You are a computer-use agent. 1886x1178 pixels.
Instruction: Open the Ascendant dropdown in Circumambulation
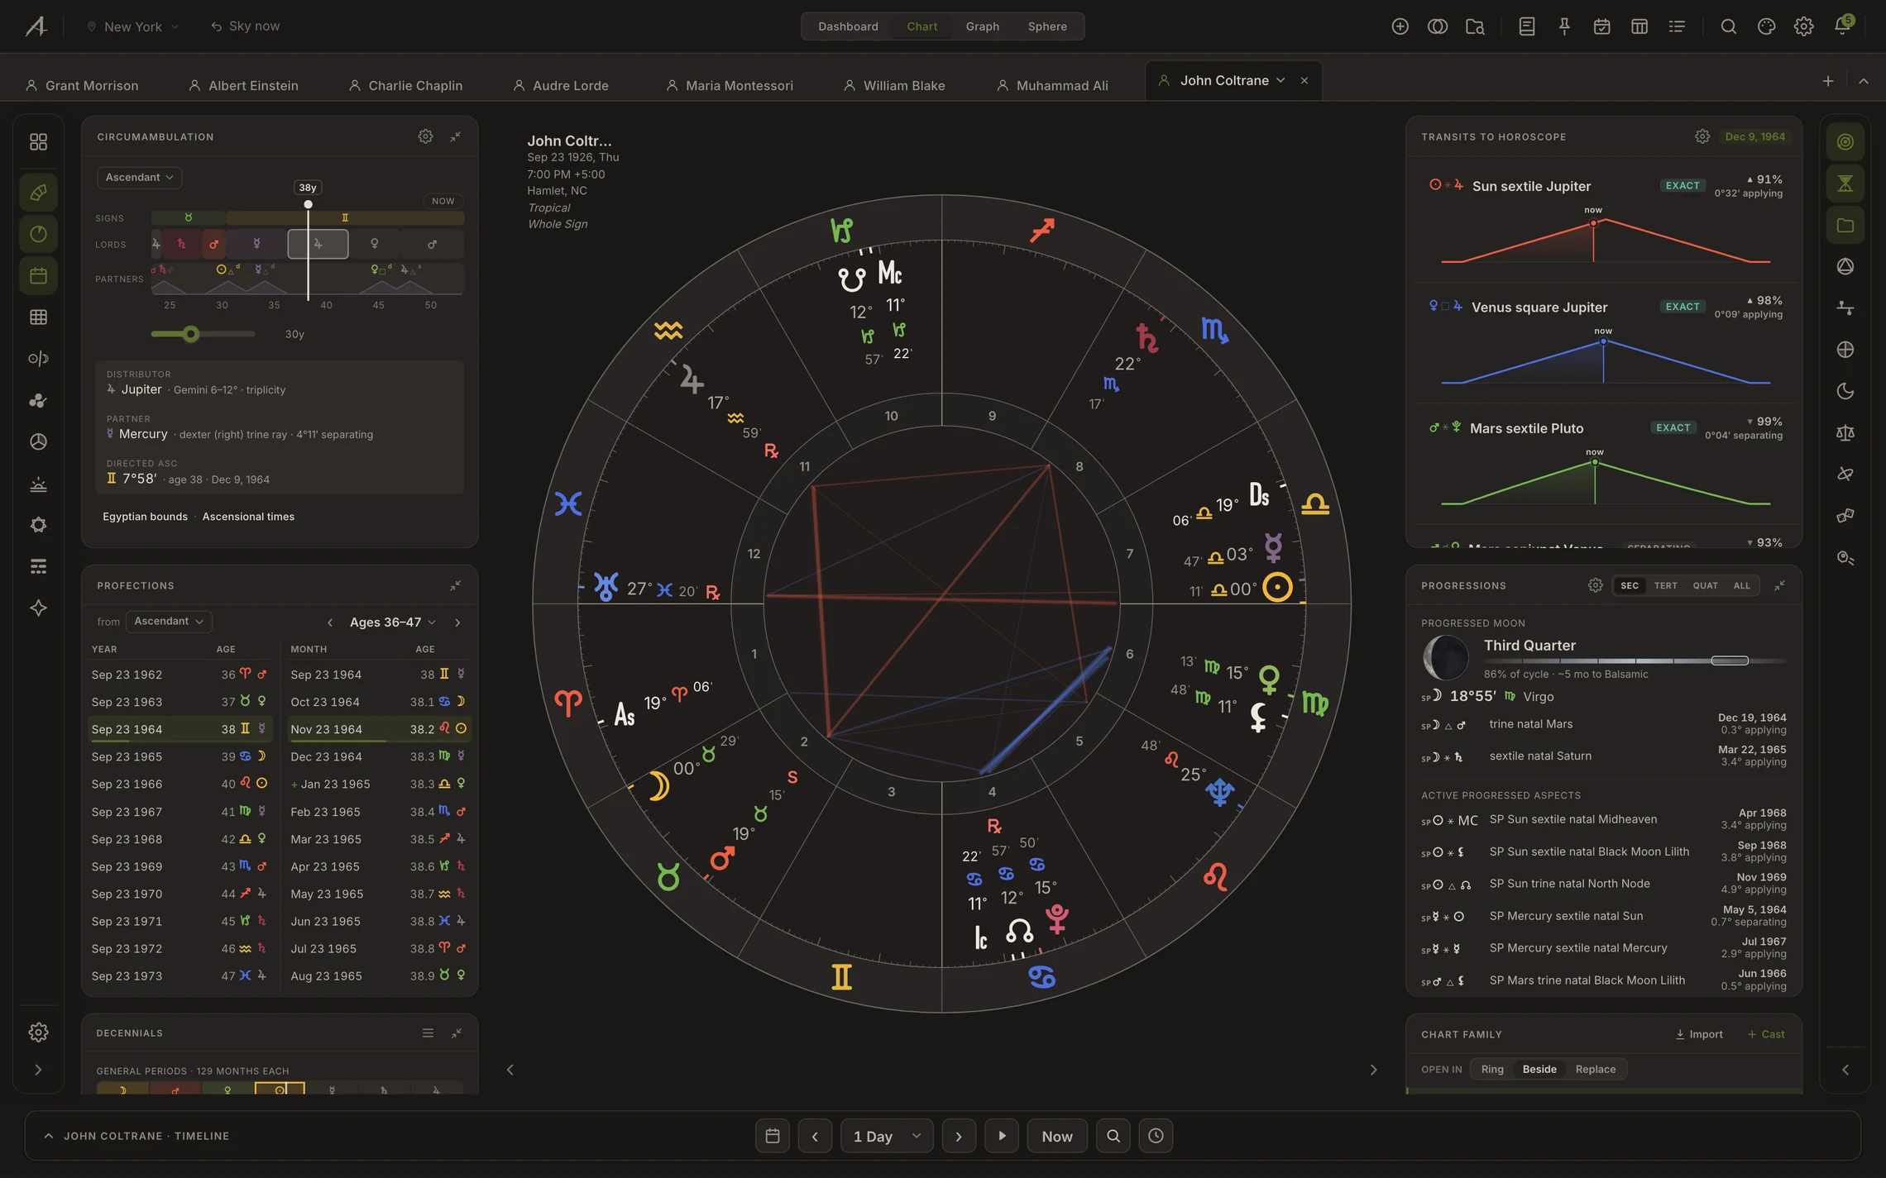tap(139, 177)
